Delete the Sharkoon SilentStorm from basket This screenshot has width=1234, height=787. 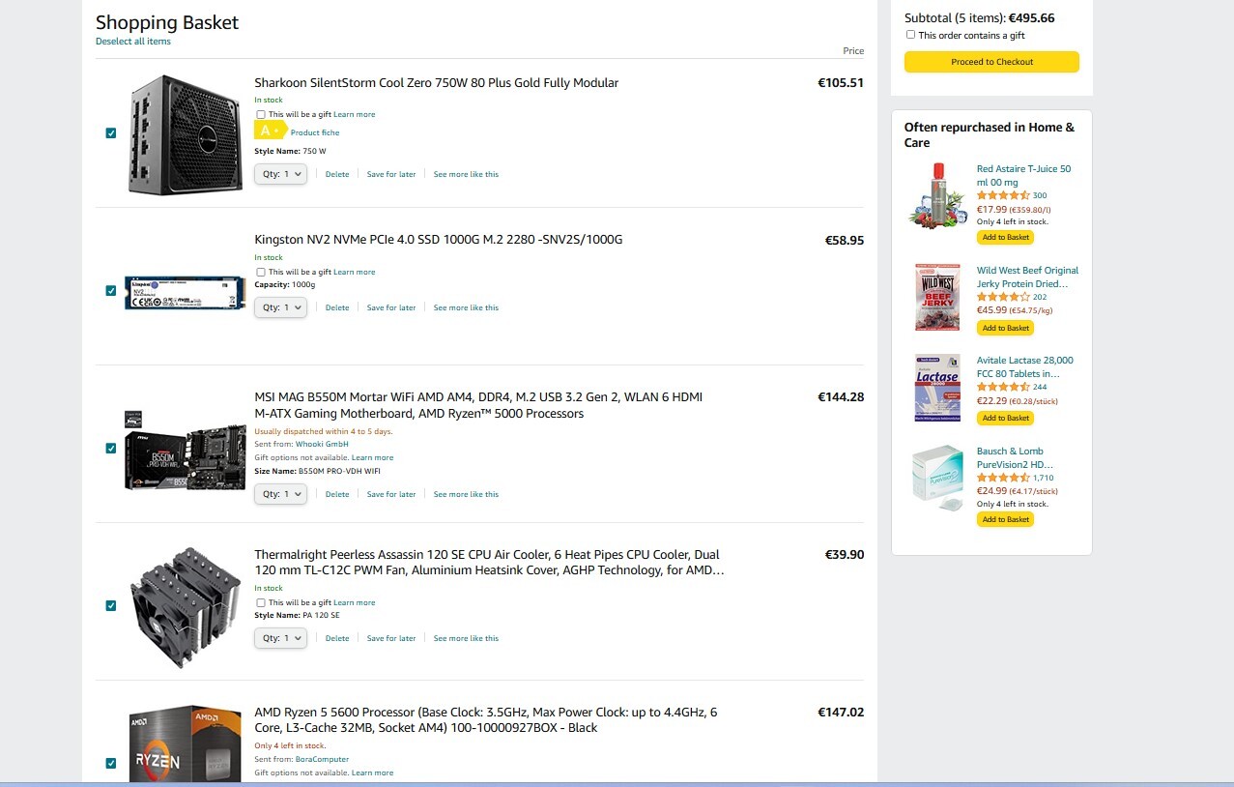337,174
